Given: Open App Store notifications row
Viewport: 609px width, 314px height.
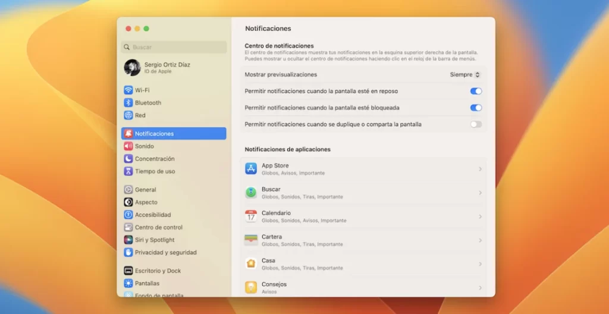Looking at the screenshot, I should 363,169.
